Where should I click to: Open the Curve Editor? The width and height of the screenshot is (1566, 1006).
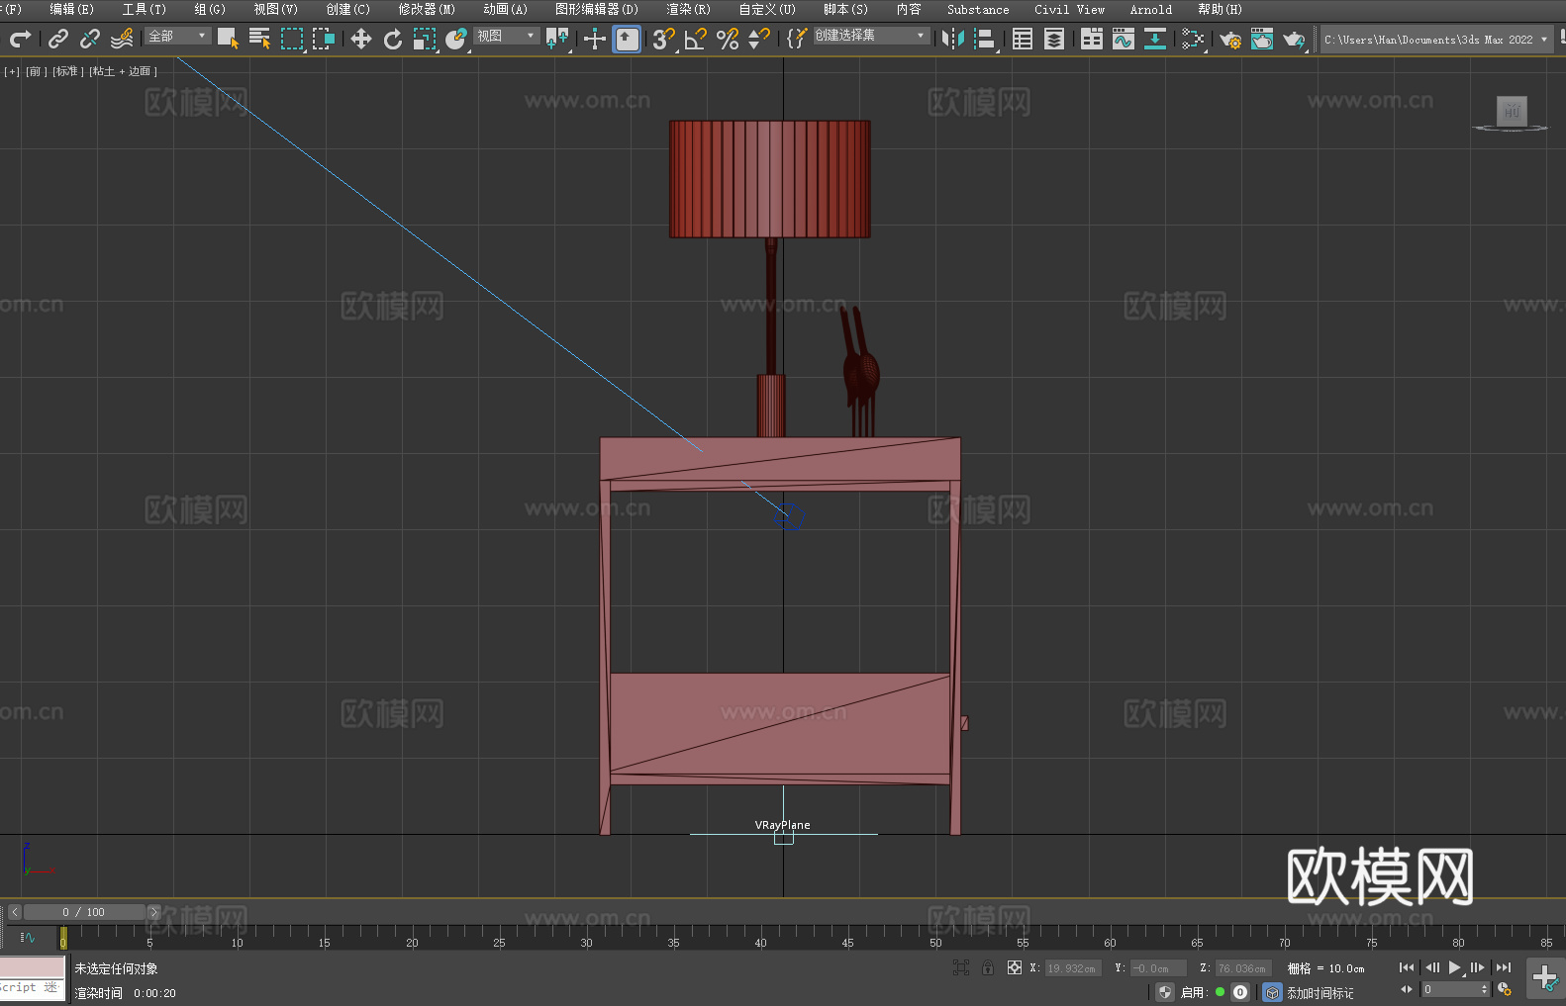[x=1124, y=39]
